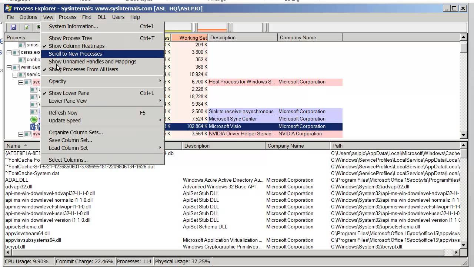Open the Process menu
The height and width of the screenshot is (267, 474).
(x=67, y=17)
